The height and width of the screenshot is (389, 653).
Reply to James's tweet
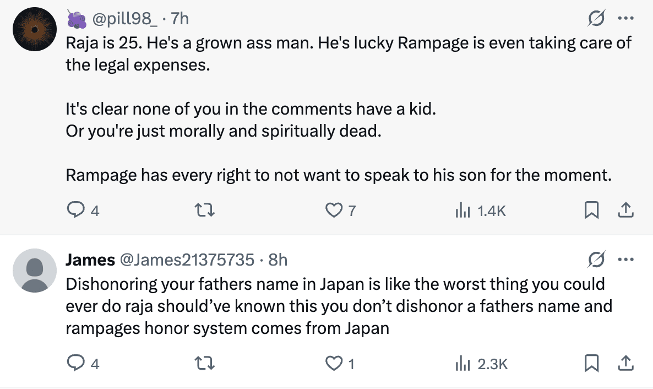point(75,363)
